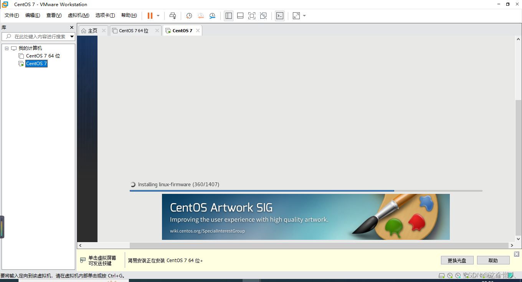Click the home icon on 主页 tab
Screen dimensions: 522x282
tap(84, 31)
